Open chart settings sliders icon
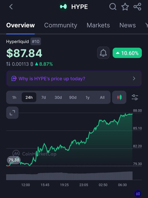Viewport: 148px width, 198px height. [135, 97]
